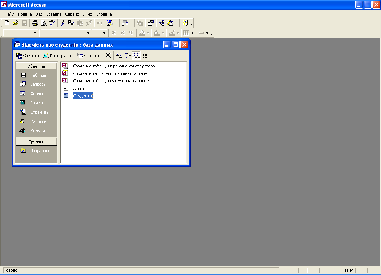Expand the fill color dropdown arrow

tap(148, 33)
